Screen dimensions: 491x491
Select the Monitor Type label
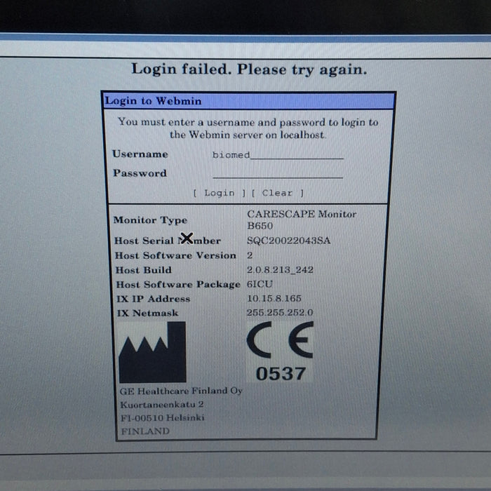click(x=150, y=220)
